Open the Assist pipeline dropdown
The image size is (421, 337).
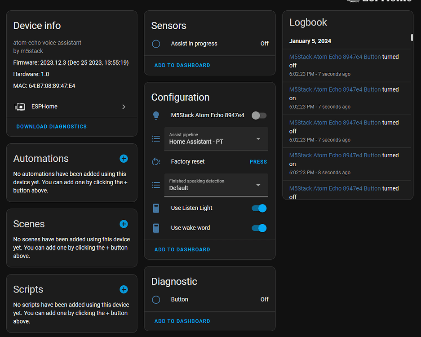(258, 138)
